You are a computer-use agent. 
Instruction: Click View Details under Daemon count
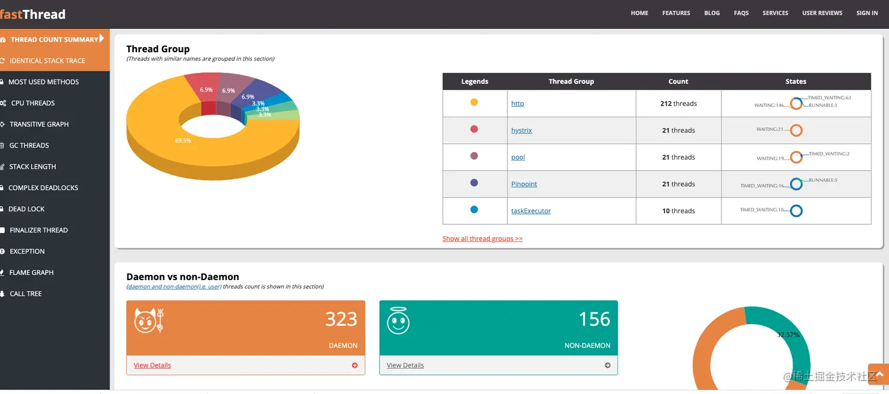(152, 365)
